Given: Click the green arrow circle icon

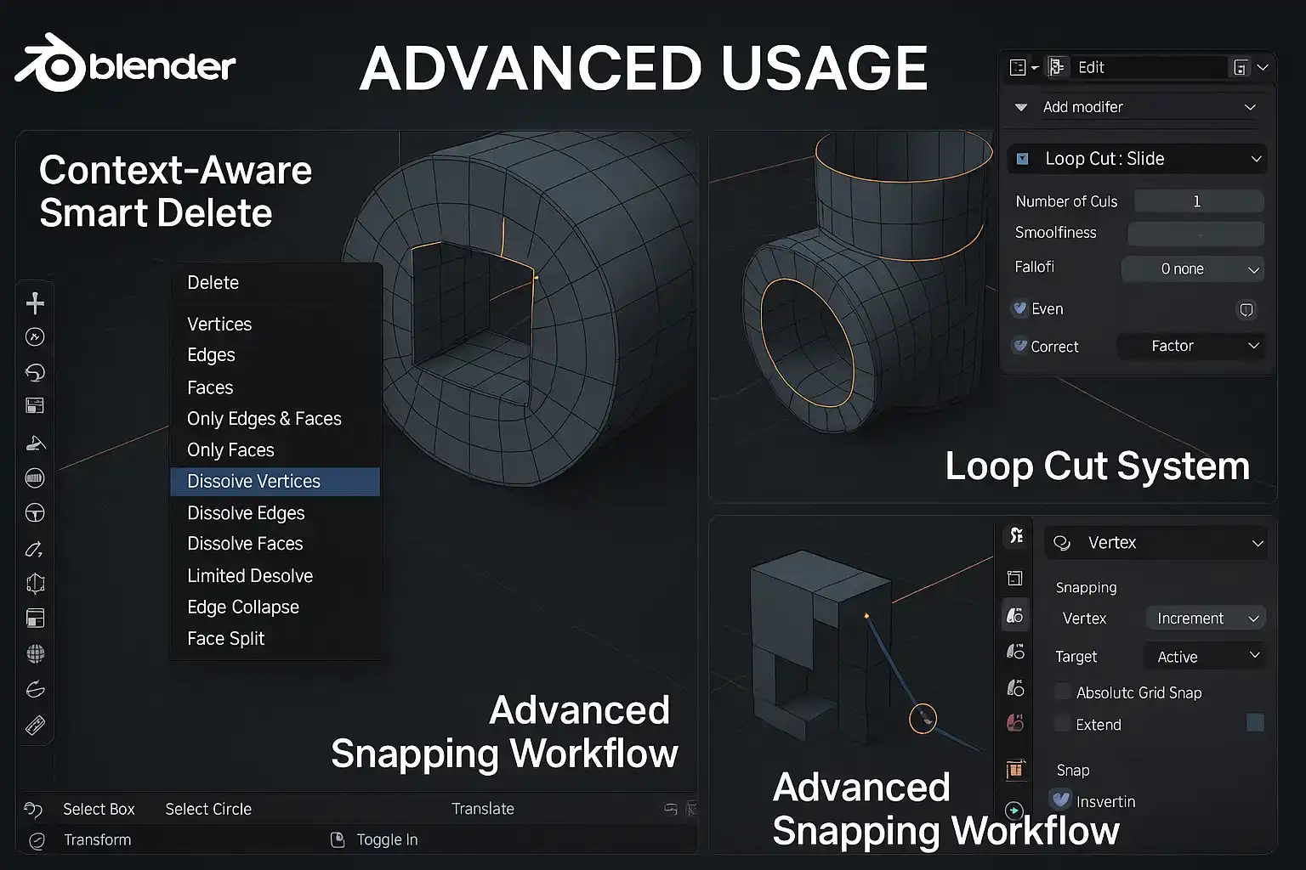Looking at the screenshot, I should tap(1014, 811).
